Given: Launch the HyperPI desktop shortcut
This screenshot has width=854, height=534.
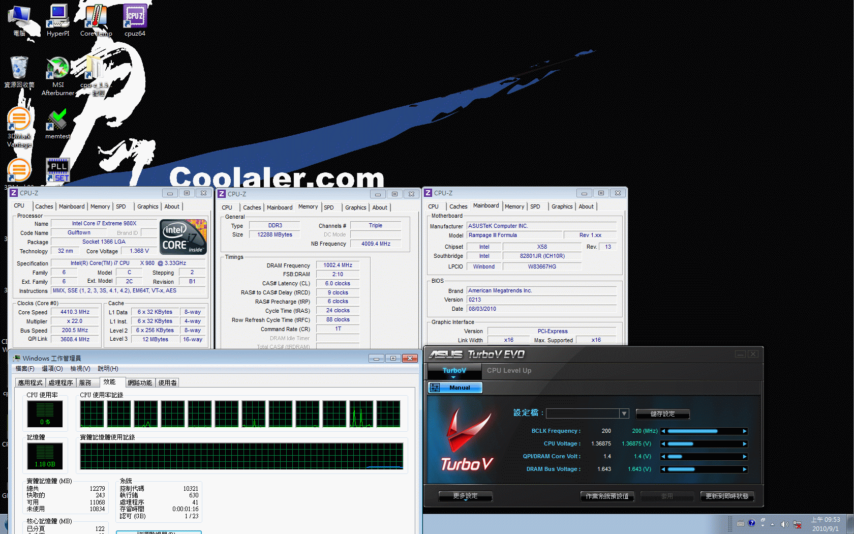Looking at the screenshot, I should [x=58, y=20].
